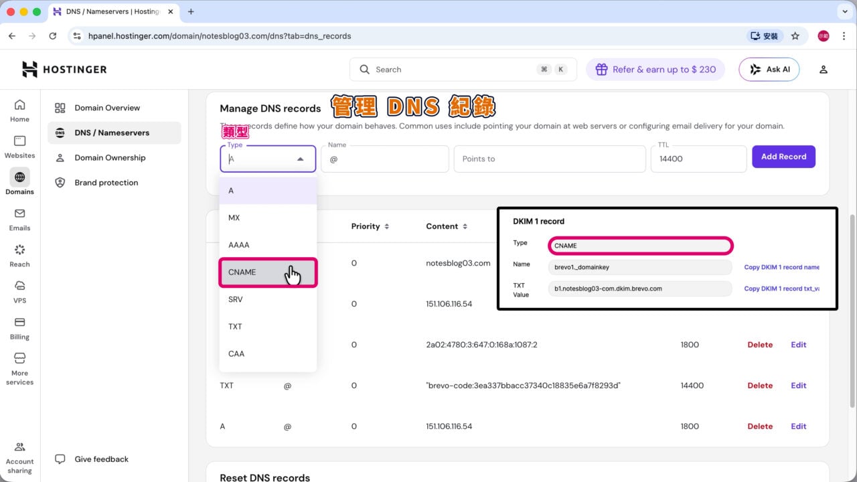This screenshot has height=482, width=857.
Task: Open Ask AI assistant
Action: [x=769, y=70]
